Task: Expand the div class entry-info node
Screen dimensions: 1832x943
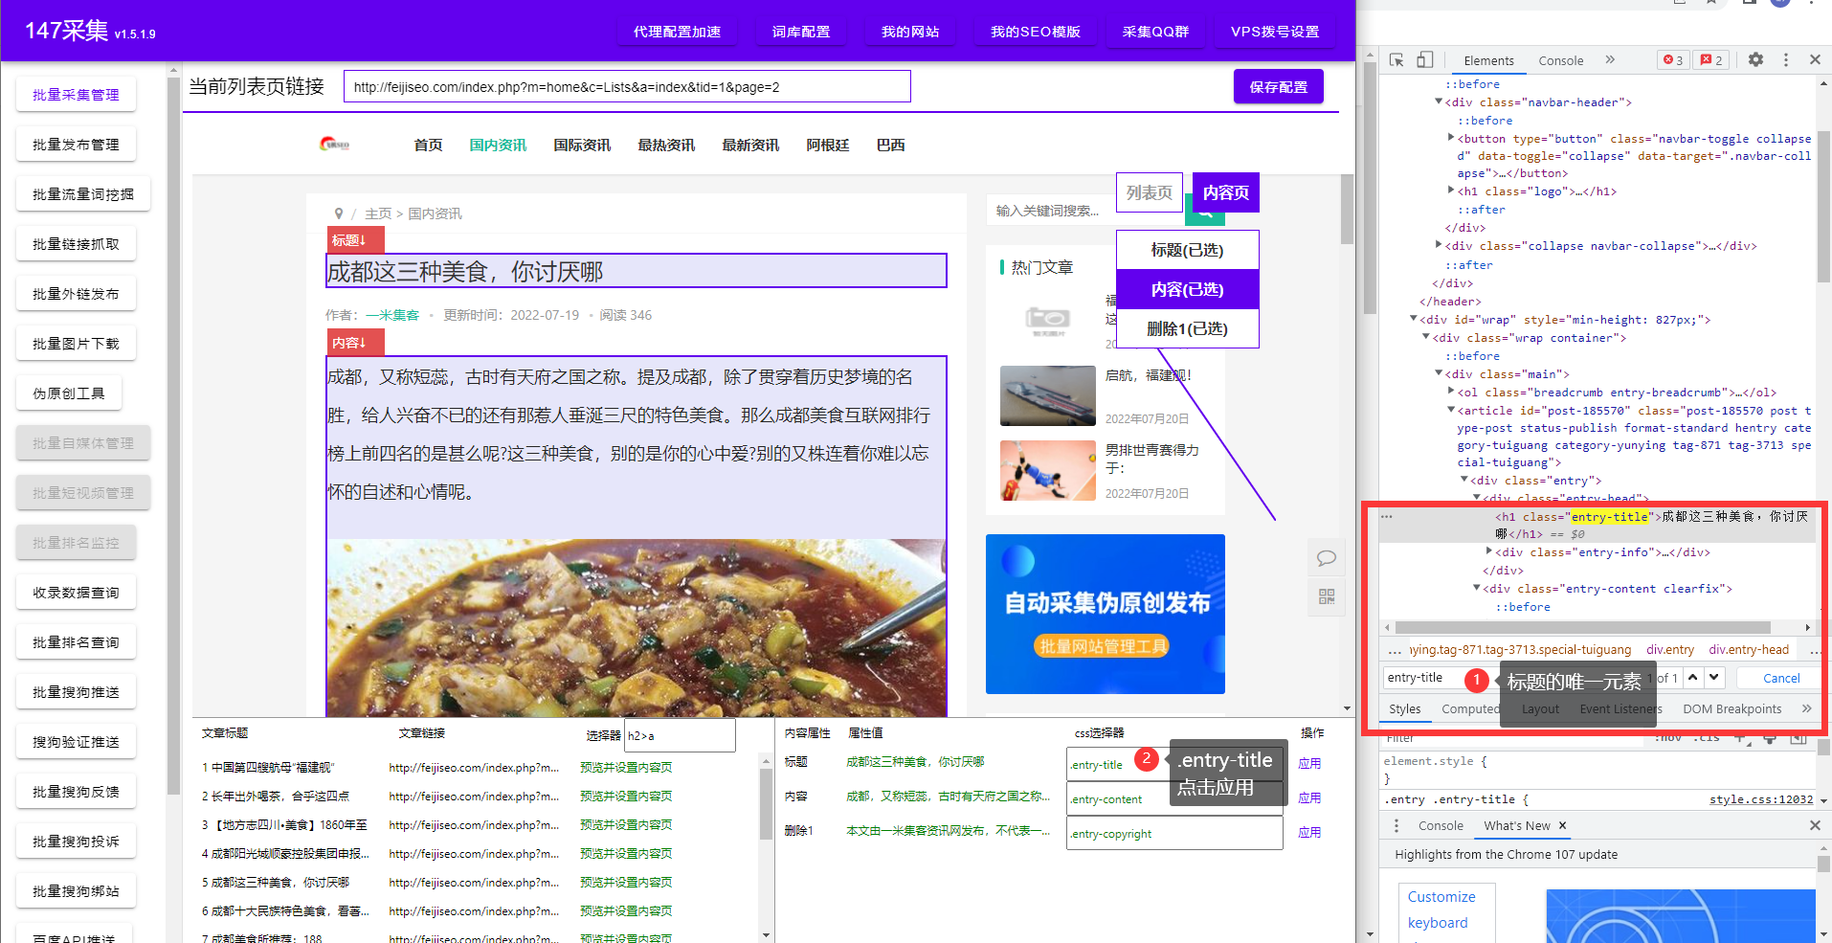Action: point(1488,551)
